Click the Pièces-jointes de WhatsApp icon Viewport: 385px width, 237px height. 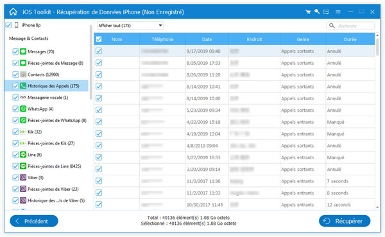tap(23, 120)
